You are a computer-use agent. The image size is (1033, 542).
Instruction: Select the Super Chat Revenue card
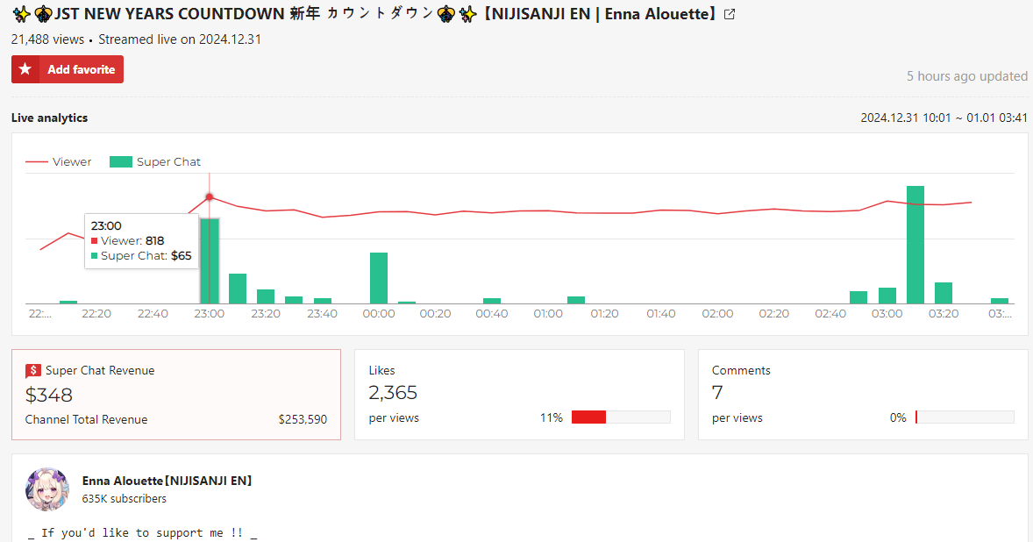176,395
